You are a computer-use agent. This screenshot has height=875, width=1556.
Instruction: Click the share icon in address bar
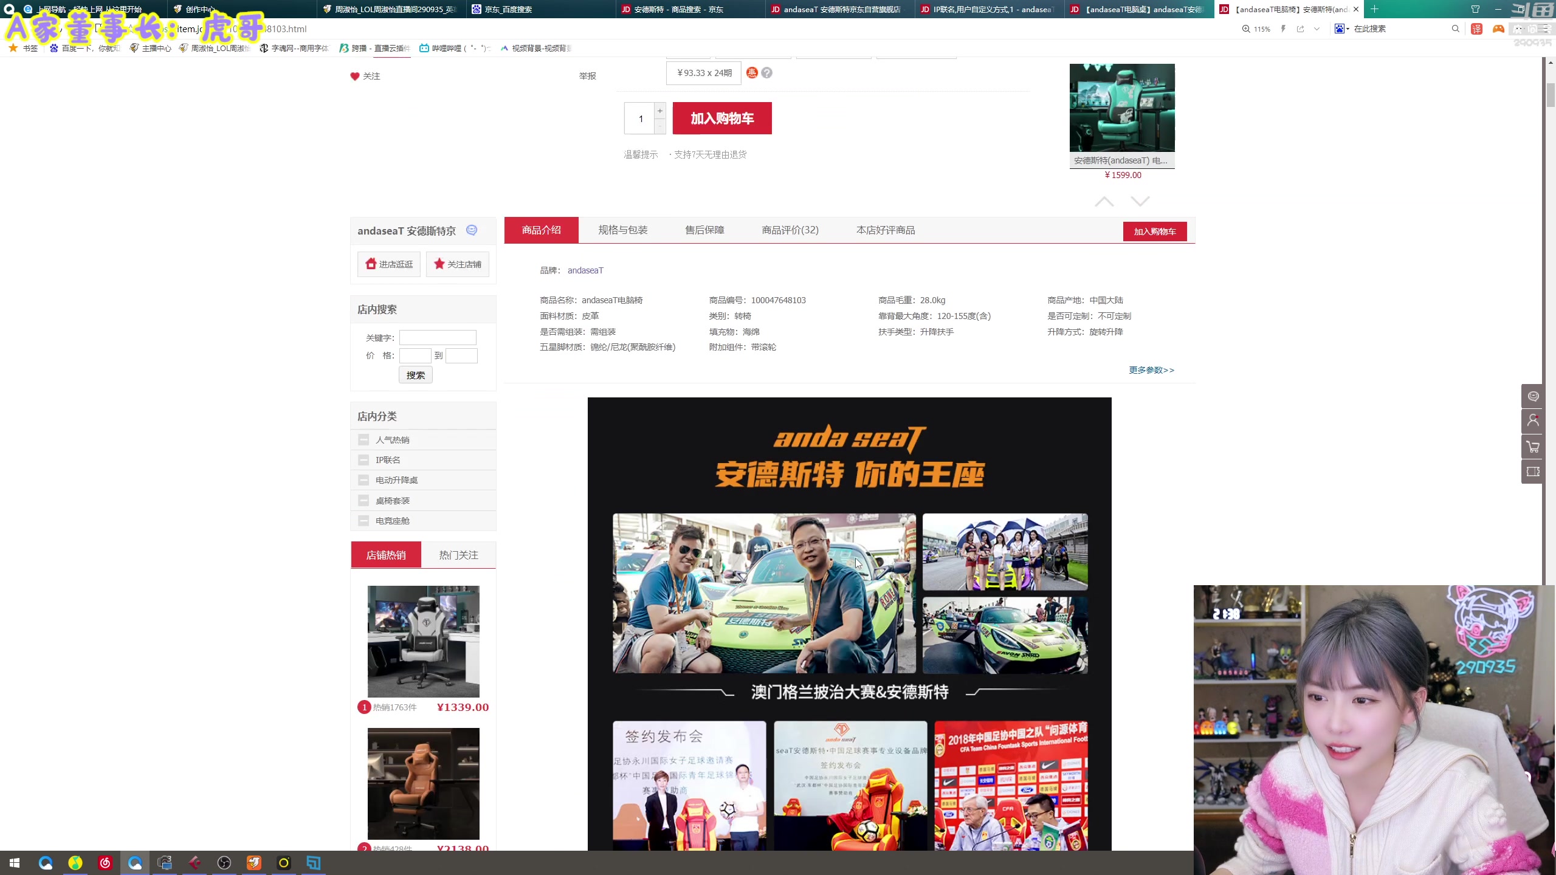click(x=1300, y=29)
